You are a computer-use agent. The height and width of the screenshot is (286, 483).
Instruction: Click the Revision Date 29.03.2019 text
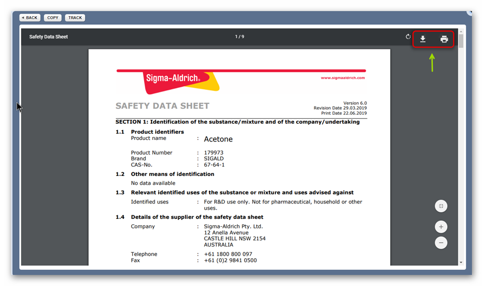click(340, 108)
